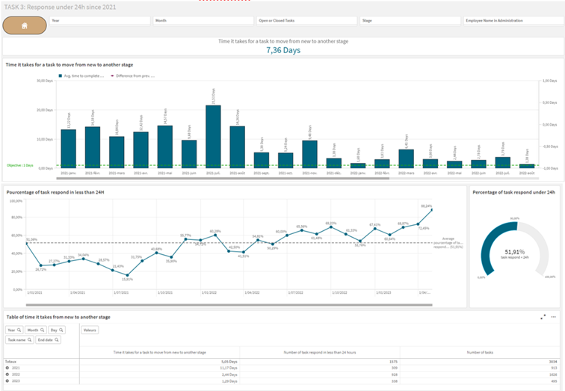This screenshot has width=565, height=391.
Task: Click the Home icon button
Action: [x=24, y=25]
